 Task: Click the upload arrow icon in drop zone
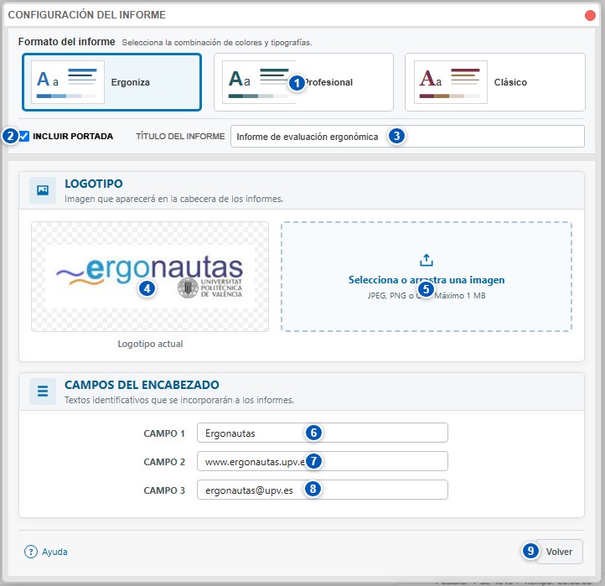coord(427,260)
